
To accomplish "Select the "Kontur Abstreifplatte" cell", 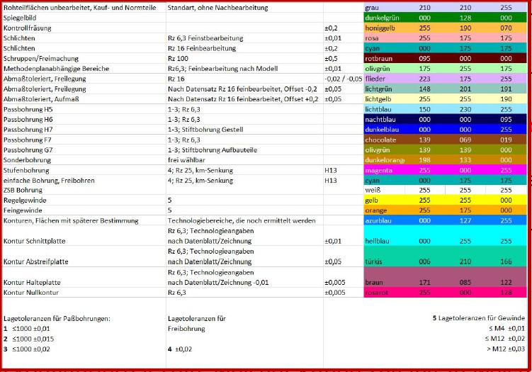I will coord(84,257).
